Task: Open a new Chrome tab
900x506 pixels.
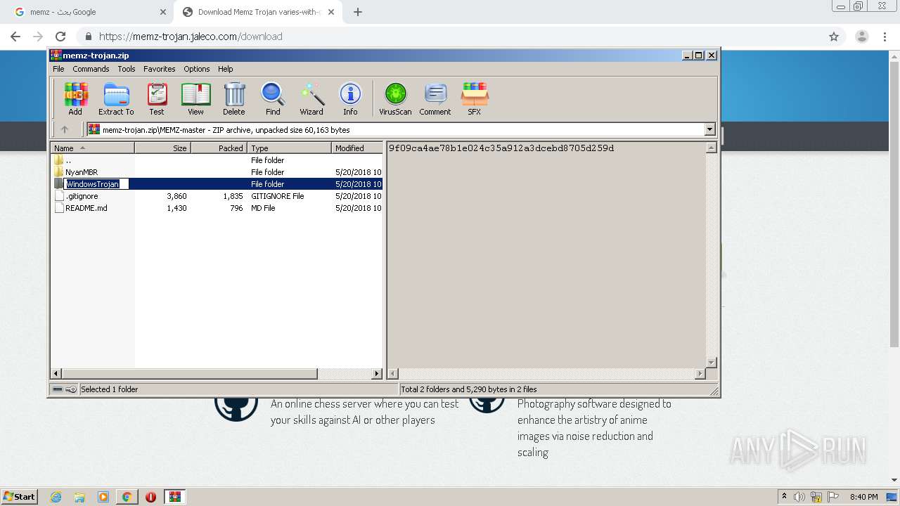Action: click(358, 12)
